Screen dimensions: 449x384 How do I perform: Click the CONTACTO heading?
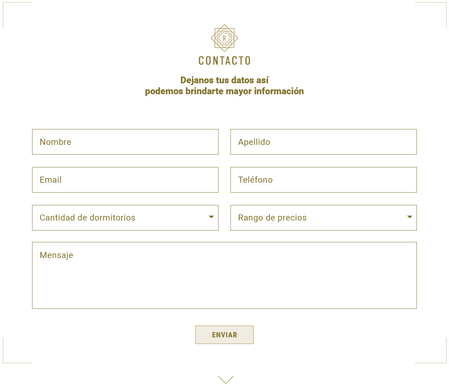[x=224, y=61]
